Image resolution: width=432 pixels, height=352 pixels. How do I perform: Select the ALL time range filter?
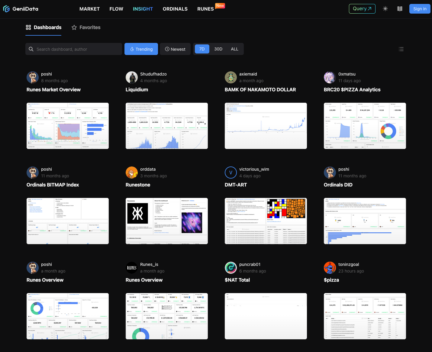234,49
